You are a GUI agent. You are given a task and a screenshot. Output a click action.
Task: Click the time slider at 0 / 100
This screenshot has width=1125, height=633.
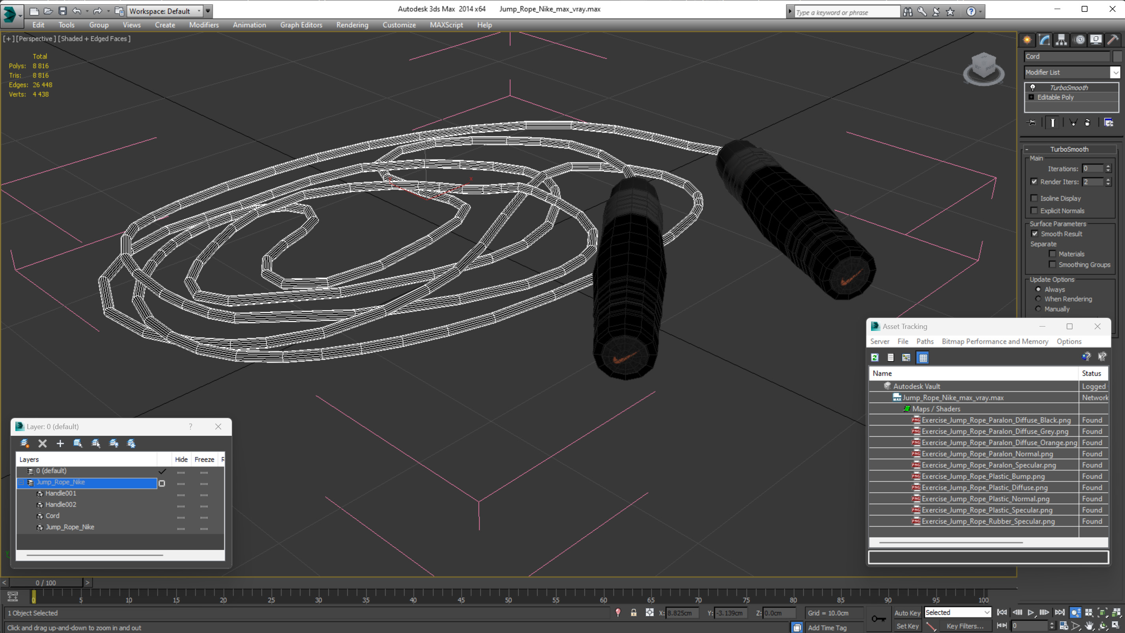click(x=46, y=583)
